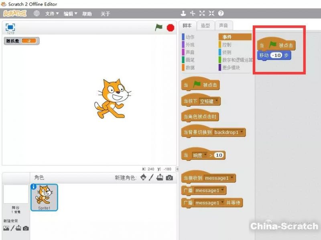Select the duplicate stamp tool in toolbar
Viewport: 321px width, 240px height.
point(183,14)
